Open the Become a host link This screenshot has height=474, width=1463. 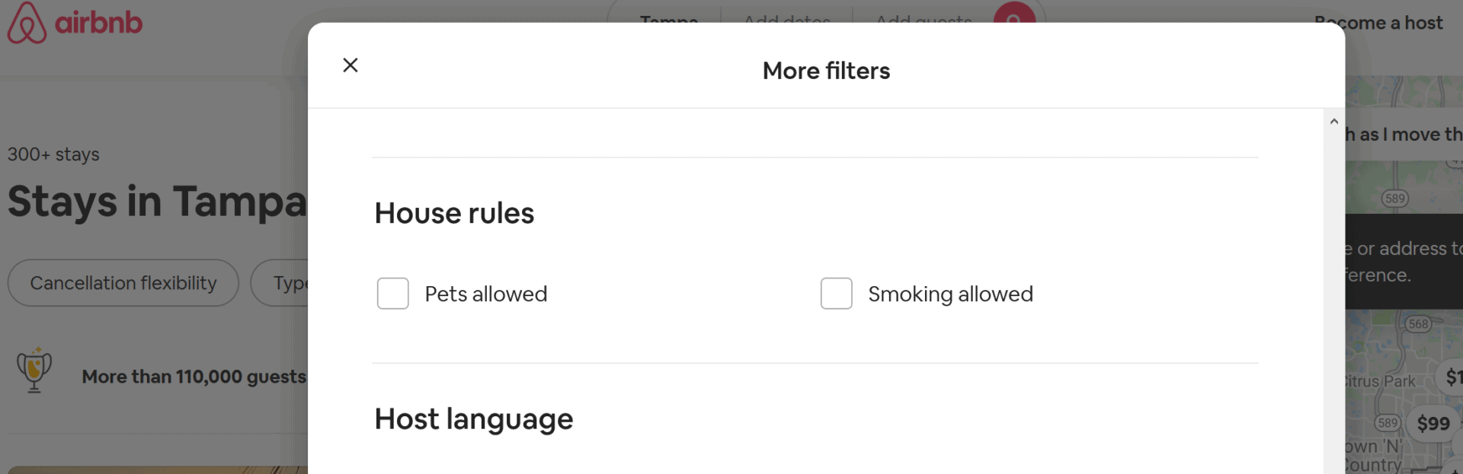point(1378,23)
